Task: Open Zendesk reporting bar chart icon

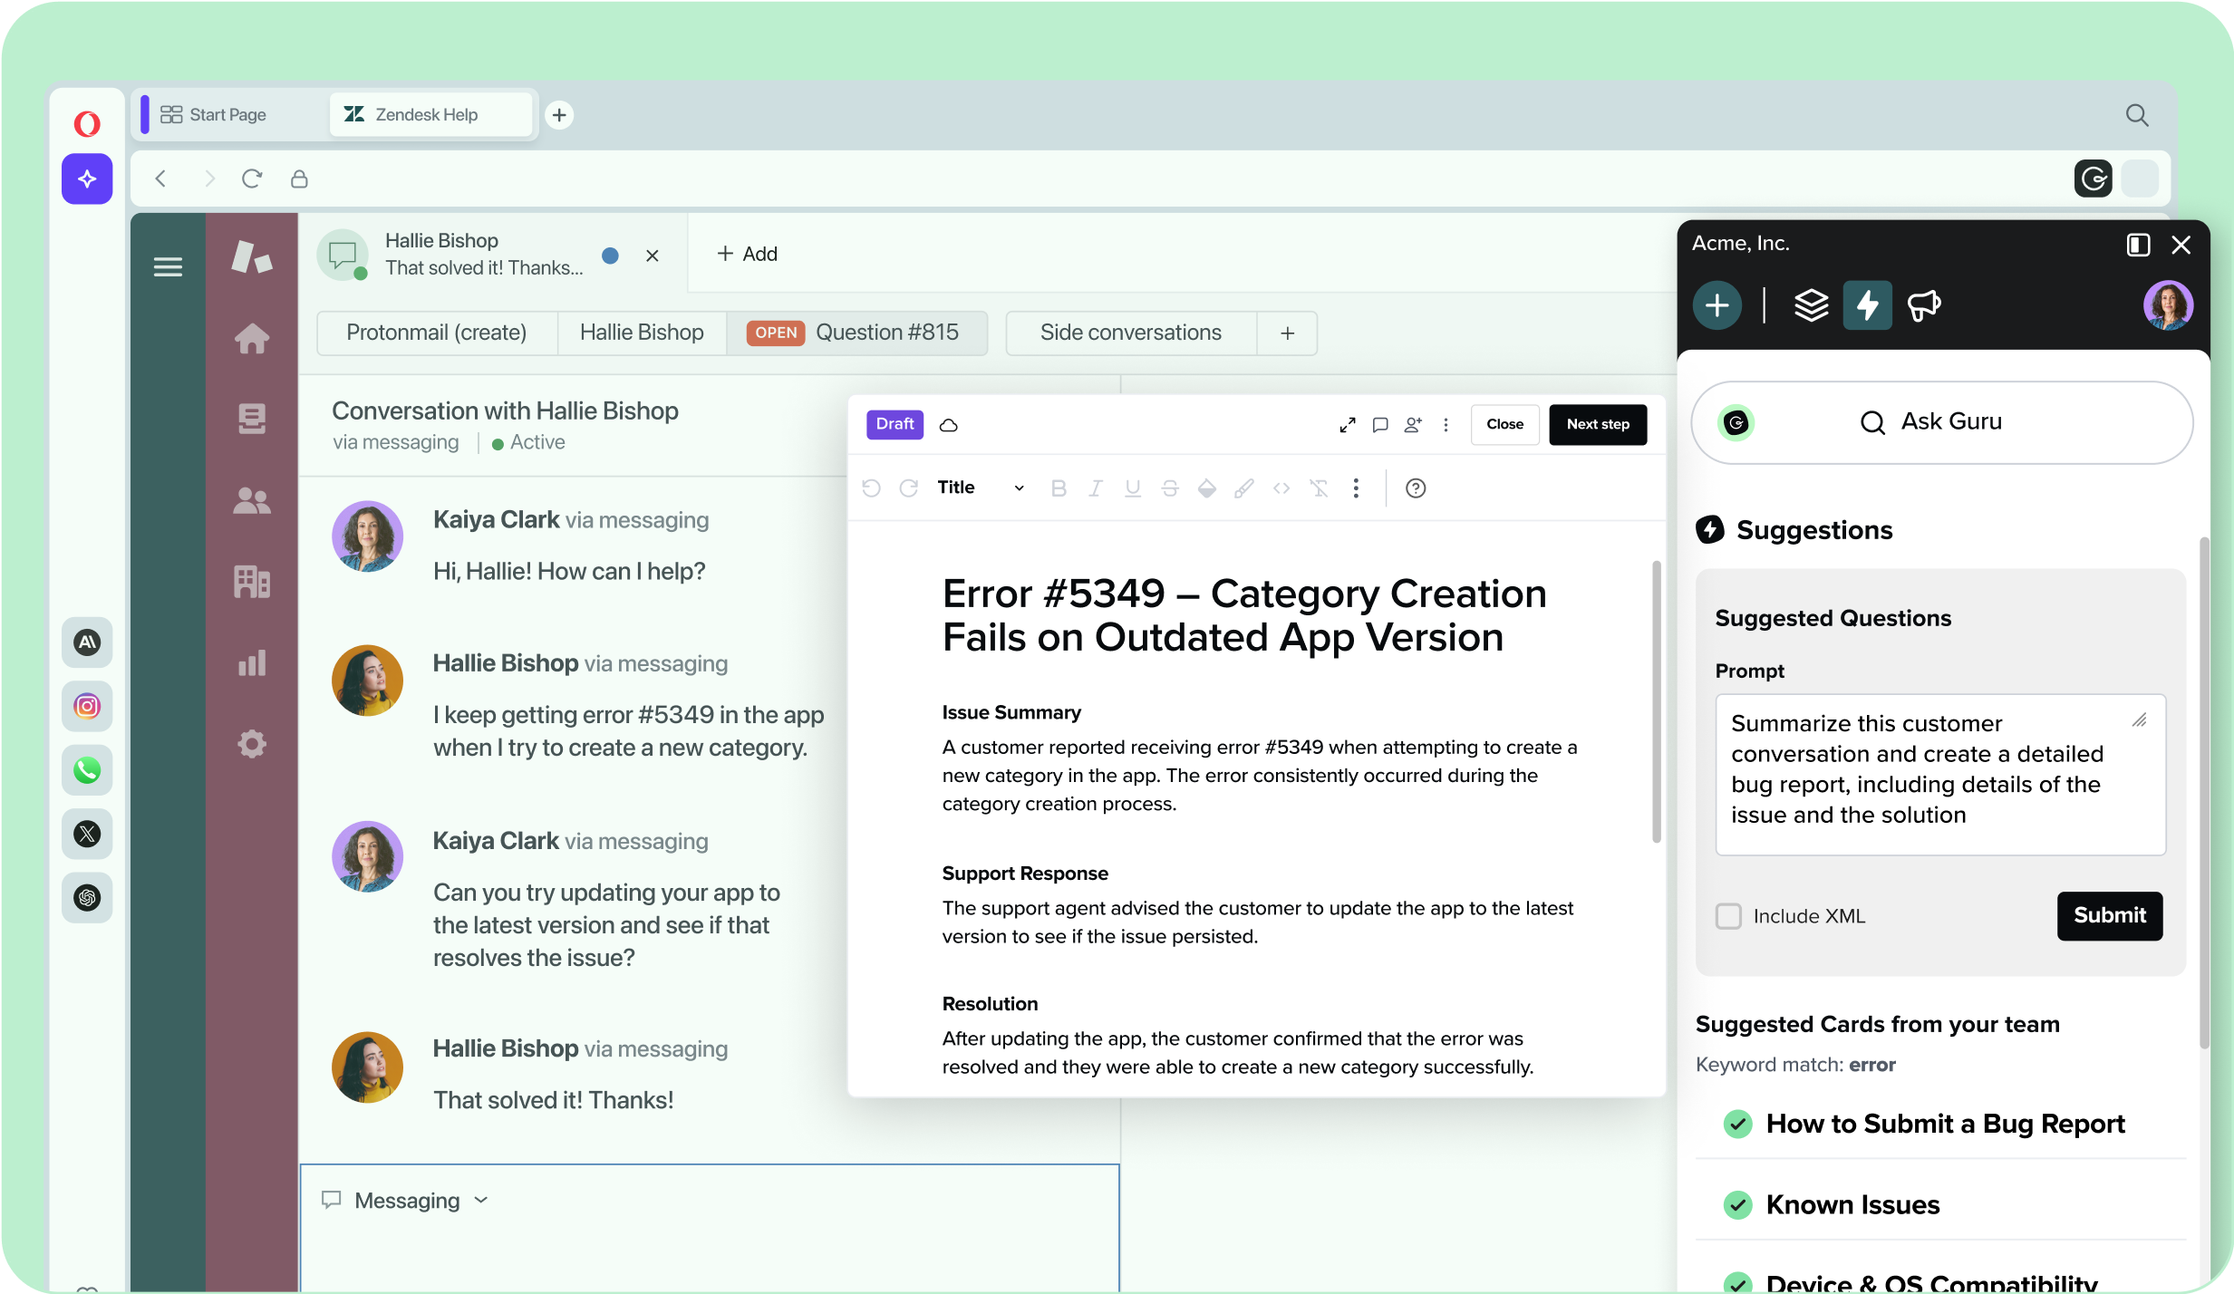Action: [251, 662]
